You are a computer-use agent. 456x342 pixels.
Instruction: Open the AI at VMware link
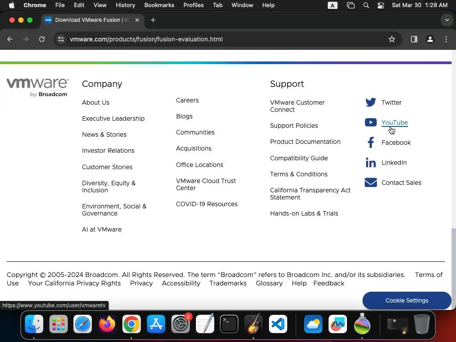point(102,229)
